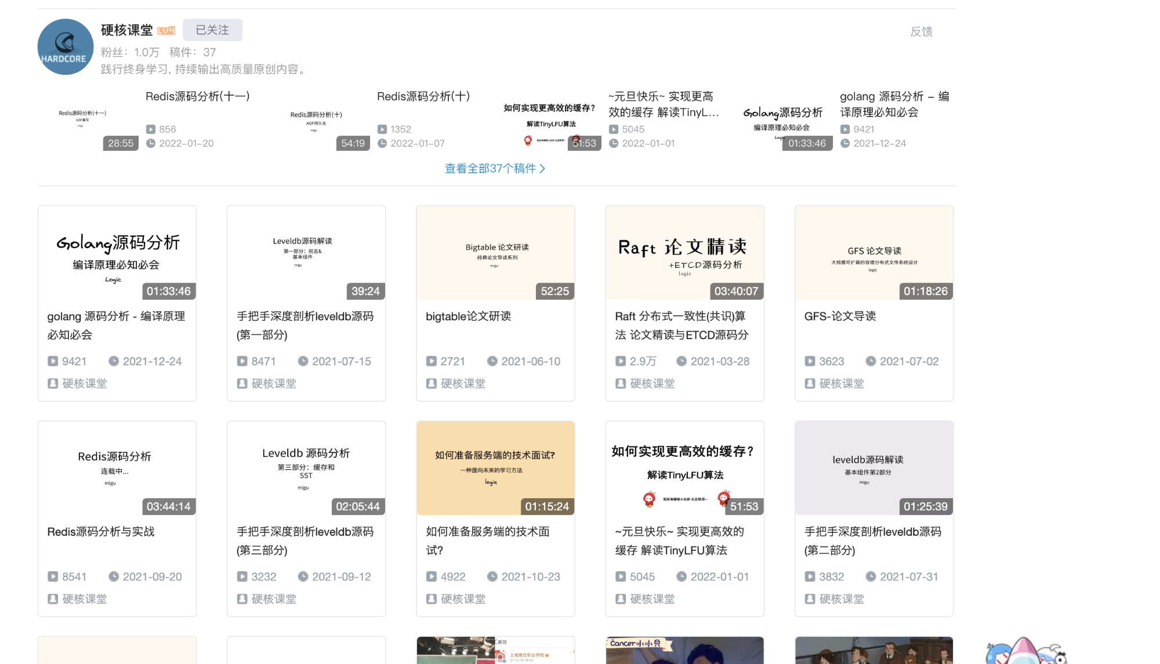Screen dimensions: 1160x664
Task: Click title bigtable论文研读
Action: [469, 316]
